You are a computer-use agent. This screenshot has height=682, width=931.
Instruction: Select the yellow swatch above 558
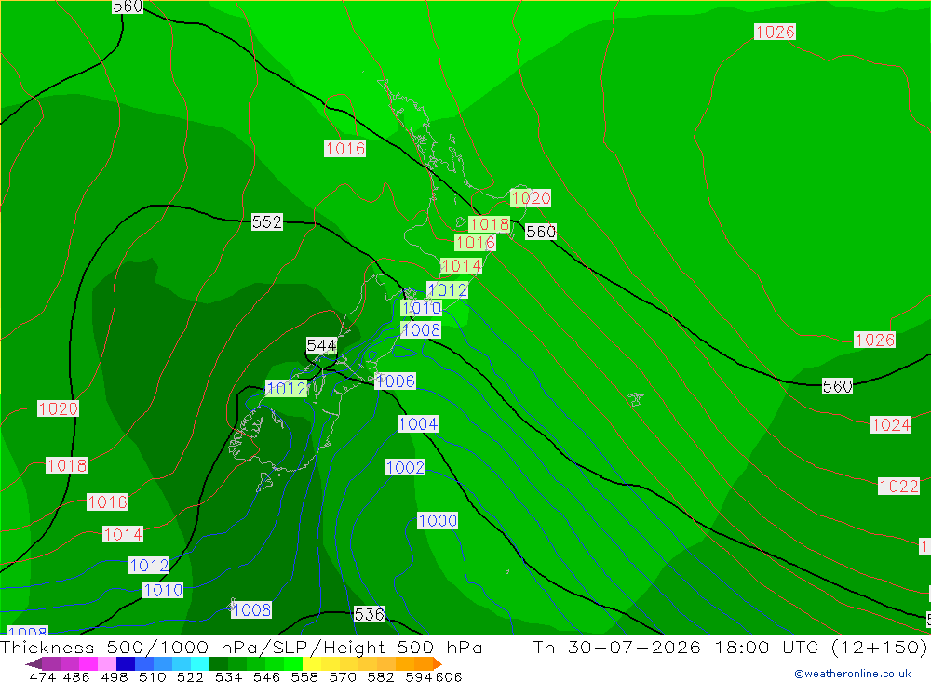coord(312,663)
